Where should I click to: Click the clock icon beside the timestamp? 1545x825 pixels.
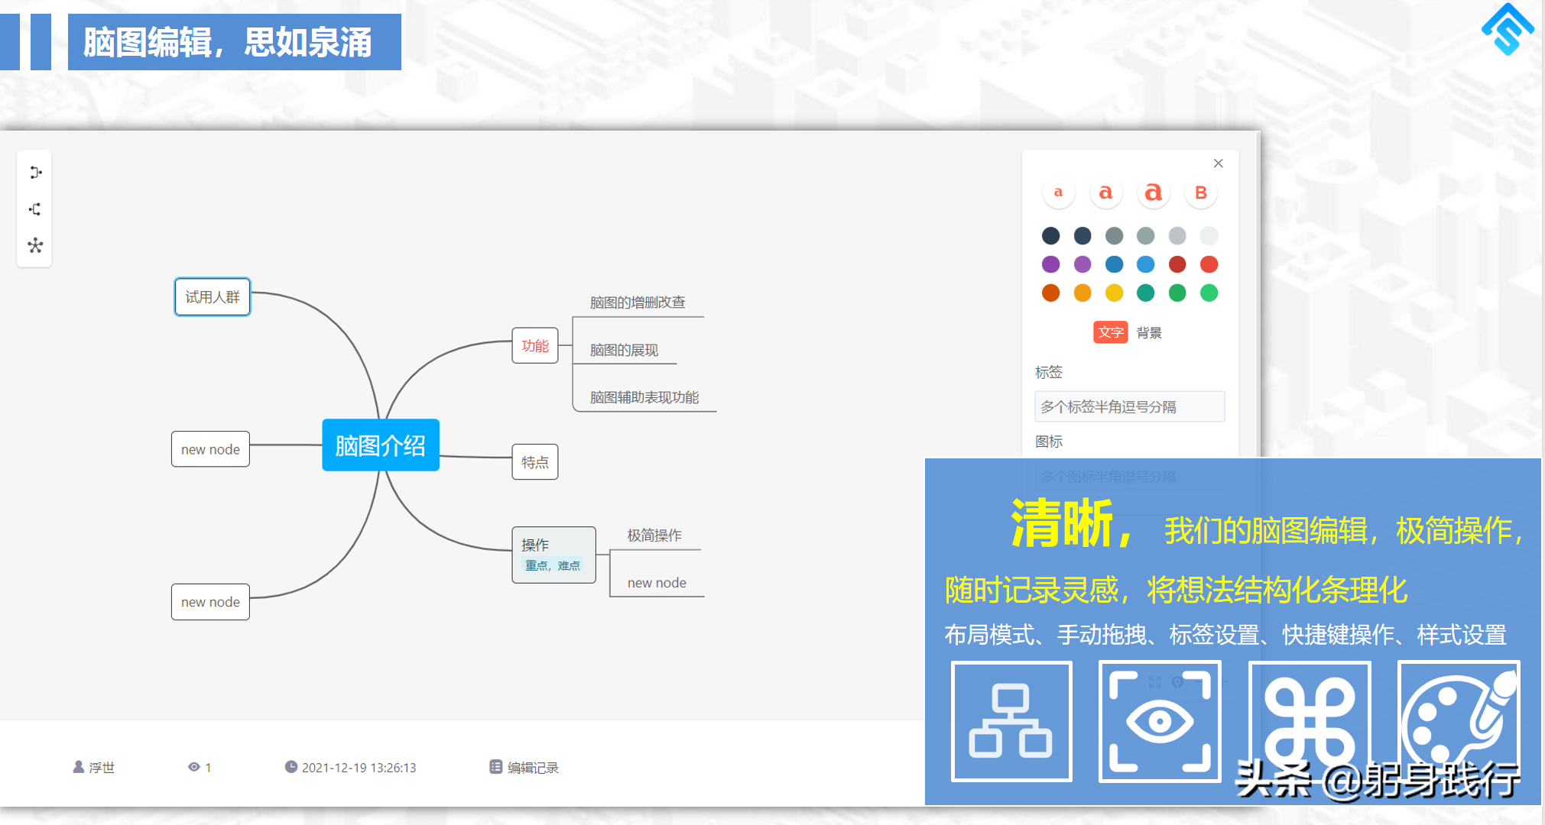tap(291, 767)
